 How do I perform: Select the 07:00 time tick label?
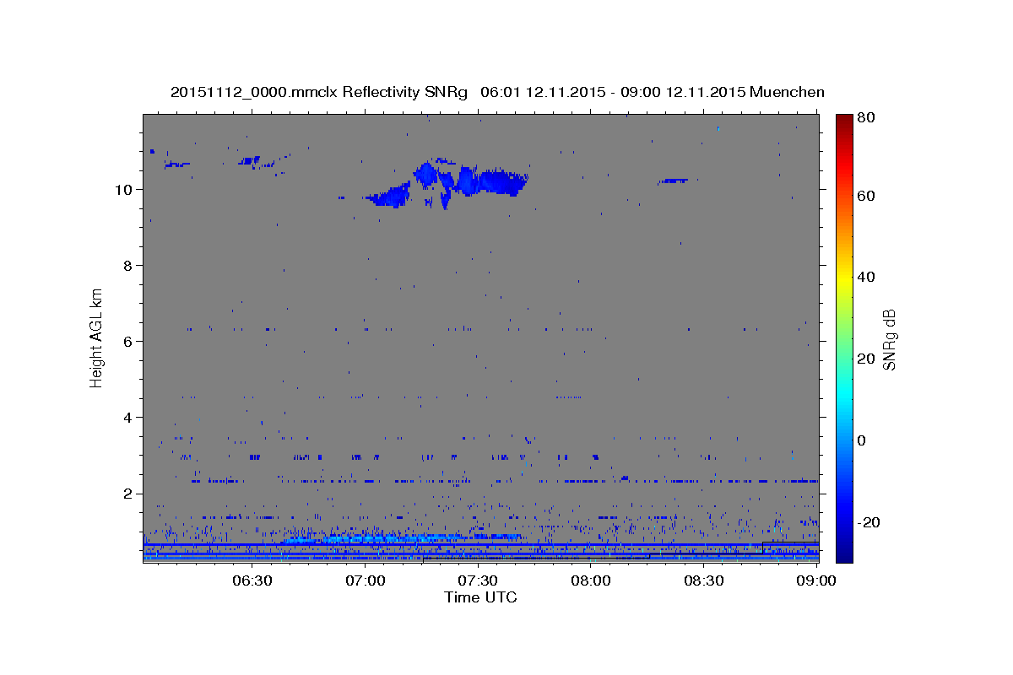point(366,580)
